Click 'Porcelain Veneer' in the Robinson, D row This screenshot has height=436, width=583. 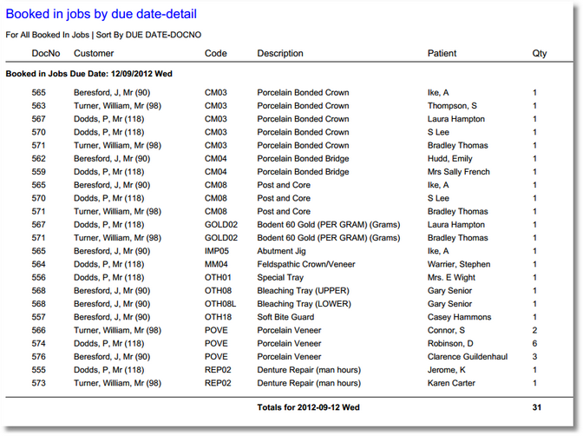289,344
